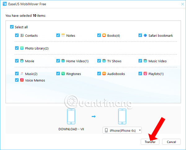Click the small phone icon in device dropdown
This screenshot has height=150, width=186.
click(x=106, y=130)
